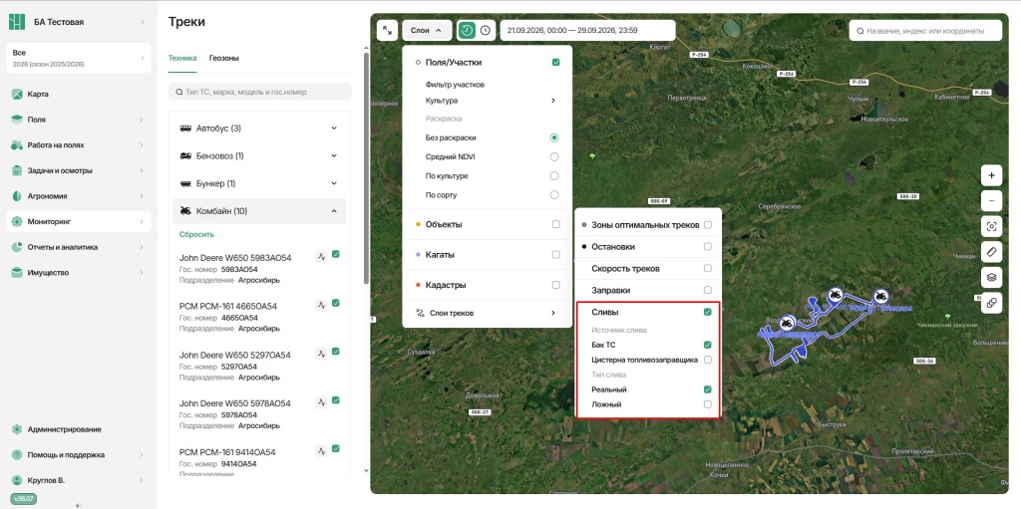Switch to the Геозоны tab
Screen dimensions: 1021x509
[224, 58]
